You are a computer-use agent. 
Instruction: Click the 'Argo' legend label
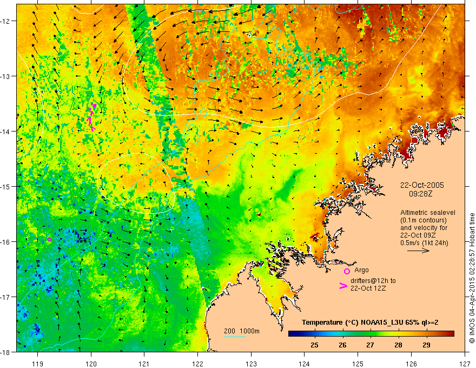(x=361, y=270)
